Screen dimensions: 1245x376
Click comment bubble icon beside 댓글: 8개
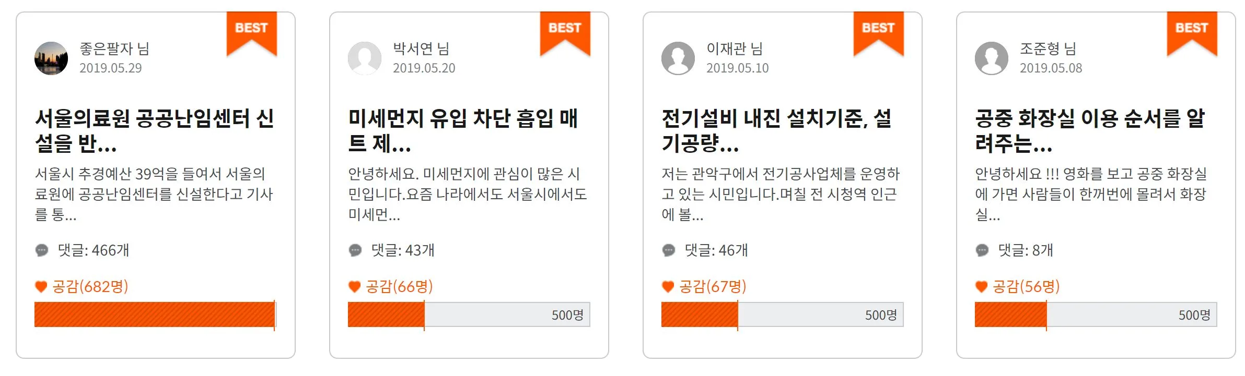[x=982, y=250]
